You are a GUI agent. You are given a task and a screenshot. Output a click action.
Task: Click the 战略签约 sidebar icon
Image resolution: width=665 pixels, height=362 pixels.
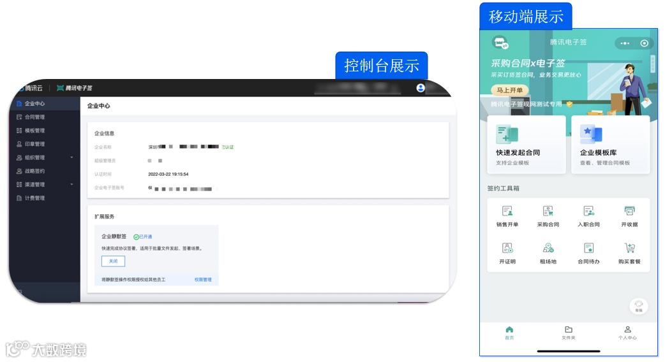[x=19, y=171]
